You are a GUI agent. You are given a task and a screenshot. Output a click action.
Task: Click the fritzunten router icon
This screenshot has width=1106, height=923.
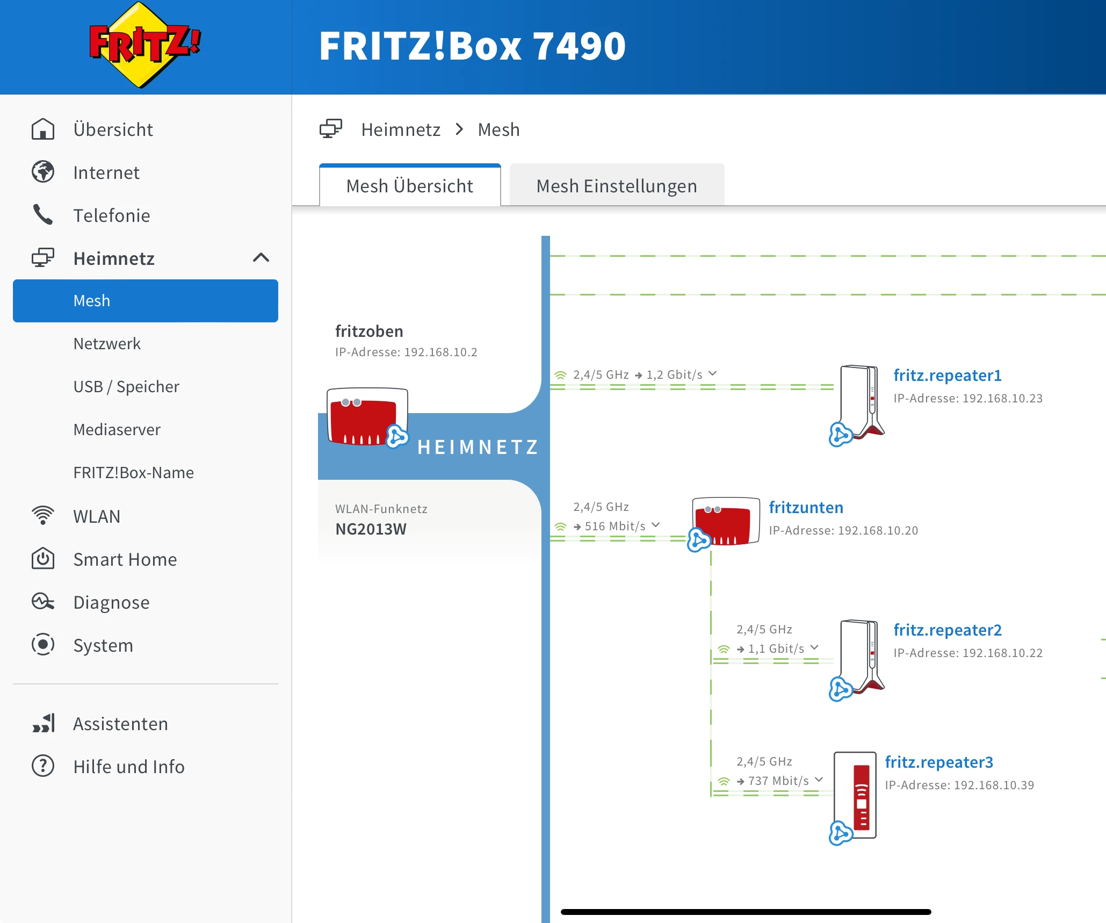(x=727, y=521)
